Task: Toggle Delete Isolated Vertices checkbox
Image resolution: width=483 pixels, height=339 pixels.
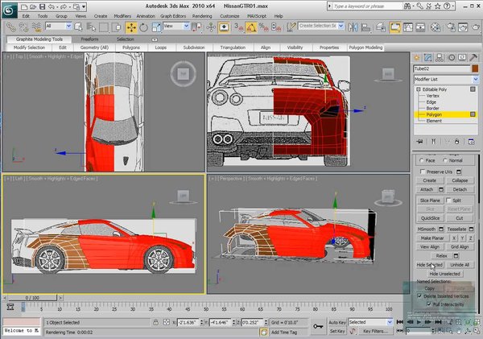Action: click(419, 296)
